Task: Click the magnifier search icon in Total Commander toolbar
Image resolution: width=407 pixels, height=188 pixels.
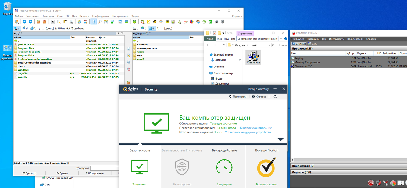Action: click(x=100, y=22)
